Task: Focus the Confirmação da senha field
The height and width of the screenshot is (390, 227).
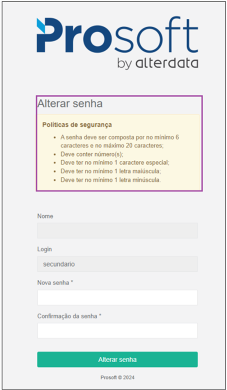Action: (x=117, y=331)
